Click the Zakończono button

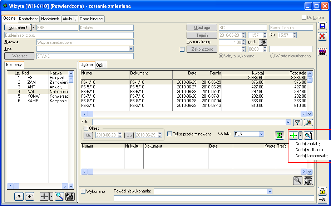click(202, 50)
